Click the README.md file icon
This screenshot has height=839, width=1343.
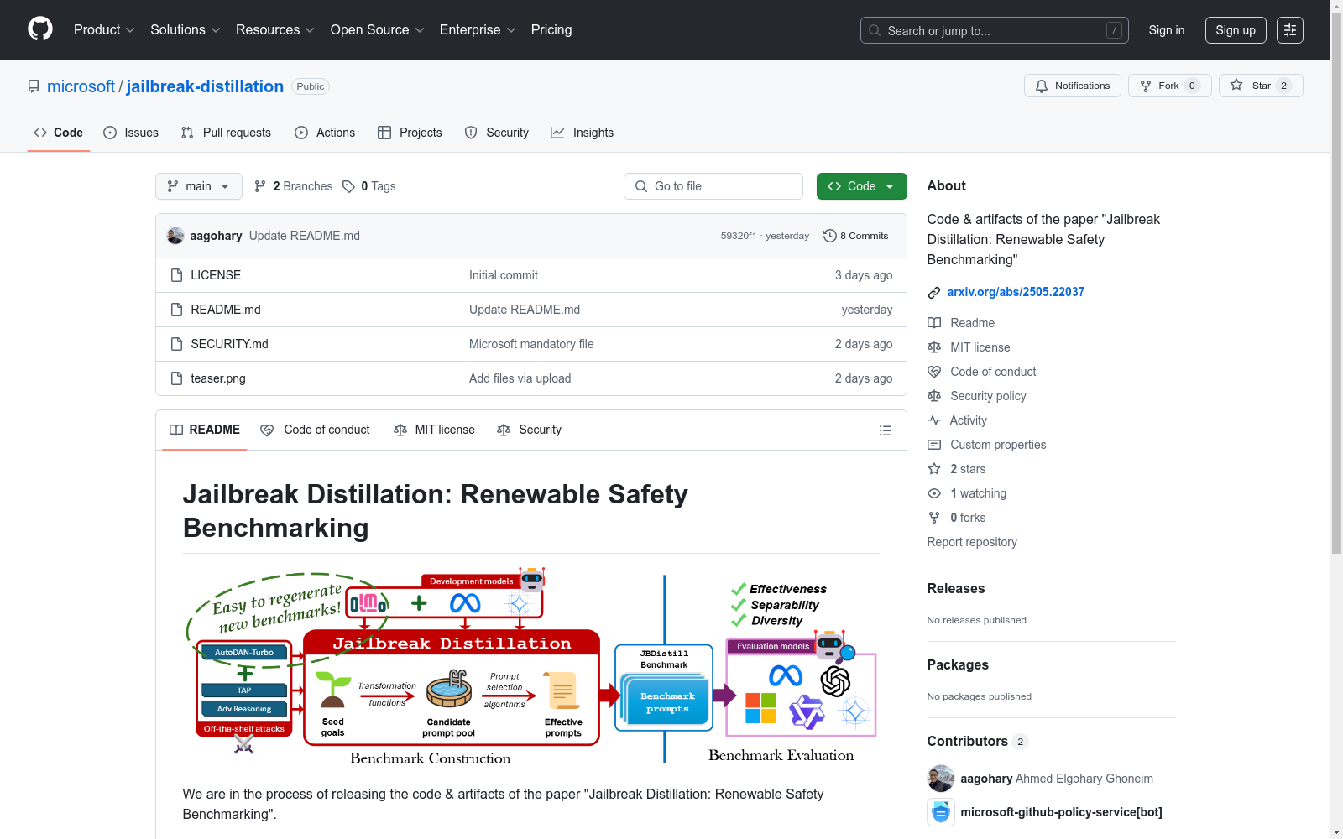(x=176, y=310)
